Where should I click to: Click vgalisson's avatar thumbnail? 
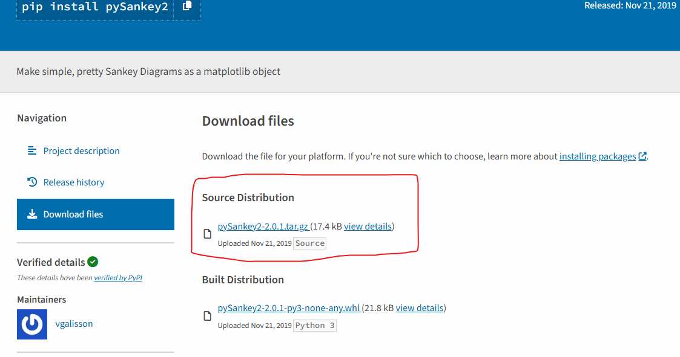coord(32,324)
